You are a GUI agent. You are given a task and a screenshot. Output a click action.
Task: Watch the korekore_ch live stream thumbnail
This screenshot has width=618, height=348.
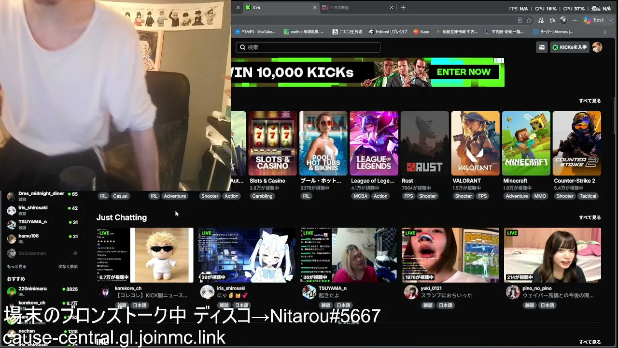point(145,255)
